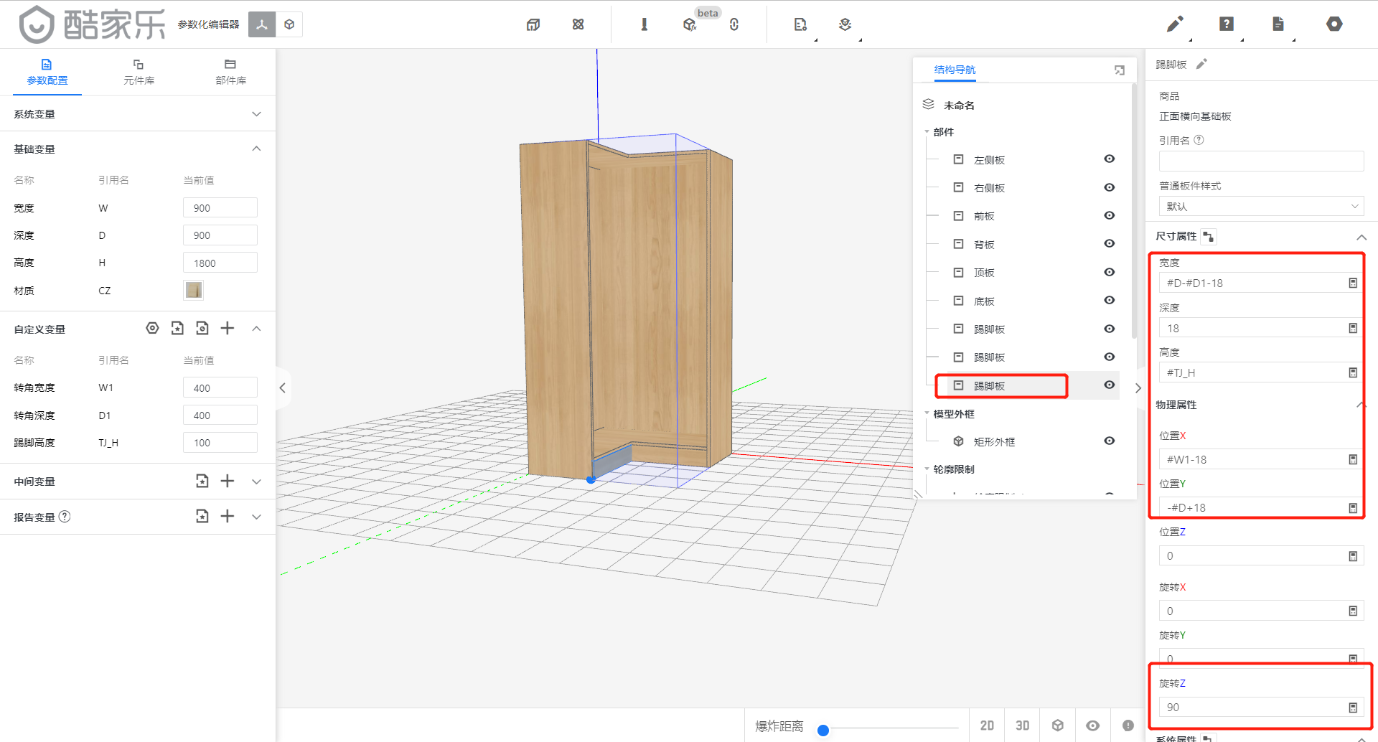Open the 普通板件样式 dropdown
Viewport: 1378px width, 742px height.
pyautogui.click(x=1261, y=207)
